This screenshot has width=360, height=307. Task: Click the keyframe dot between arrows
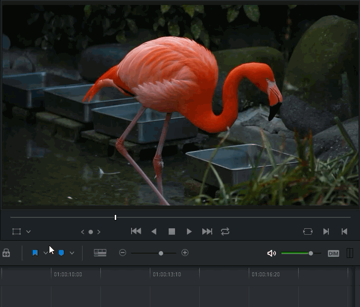[x=90, y=232]
